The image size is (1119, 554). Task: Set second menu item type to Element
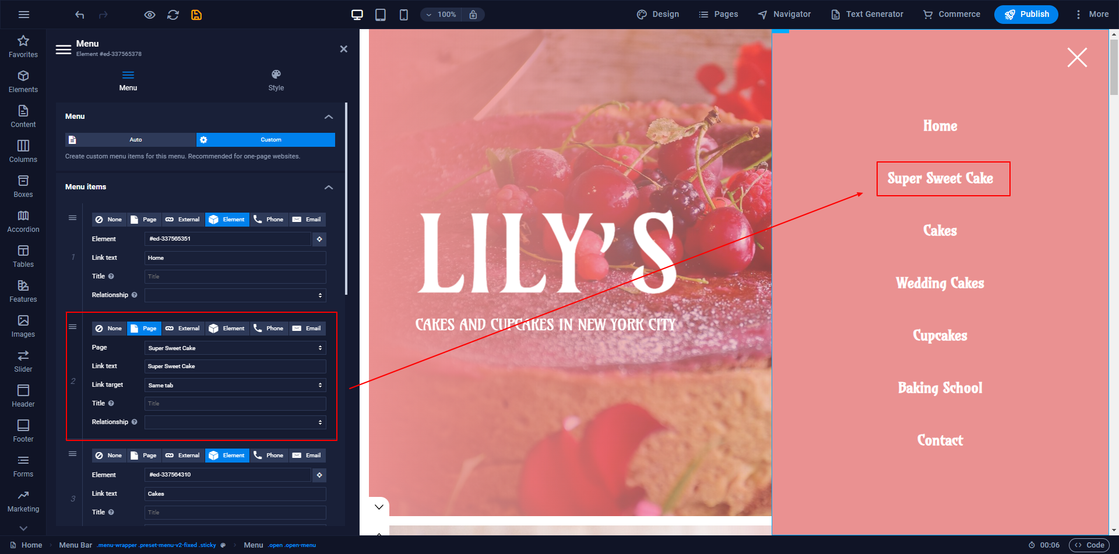(227, 329)
